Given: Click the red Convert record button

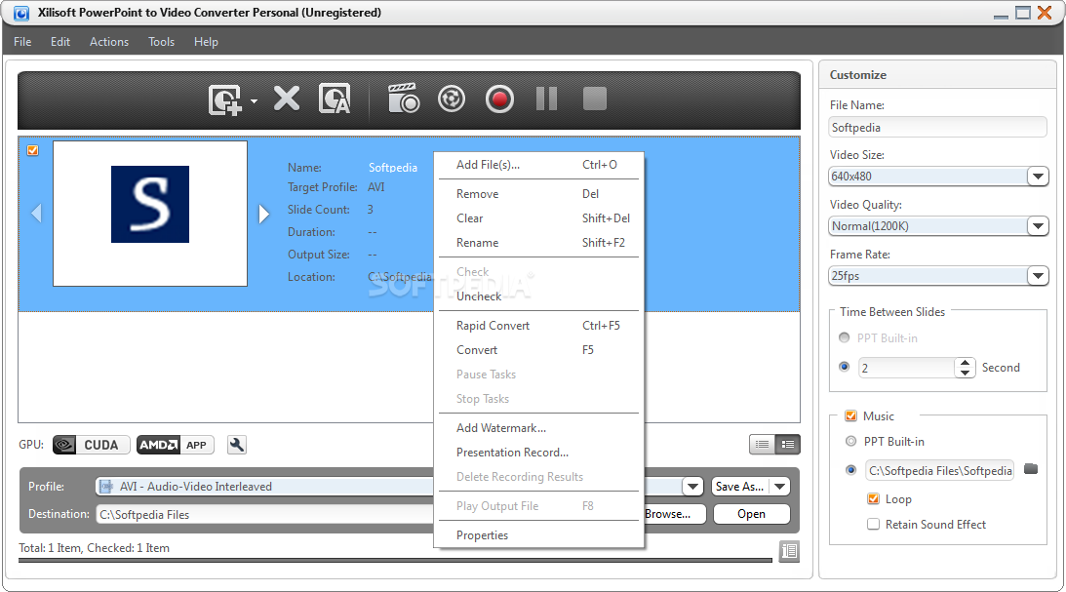Looking at the screenshot, I should pyautogui.click(x=499, y=99).
